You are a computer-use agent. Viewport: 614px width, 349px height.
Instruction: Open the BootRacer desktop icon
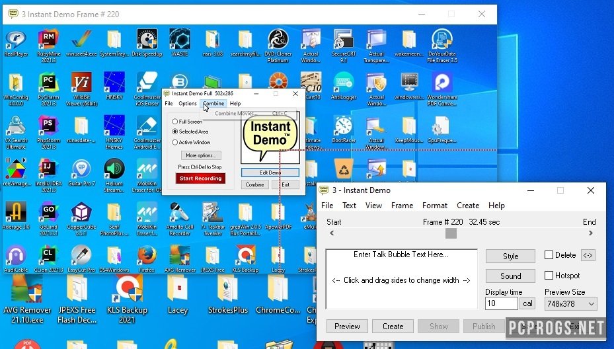tap(344, 130)
